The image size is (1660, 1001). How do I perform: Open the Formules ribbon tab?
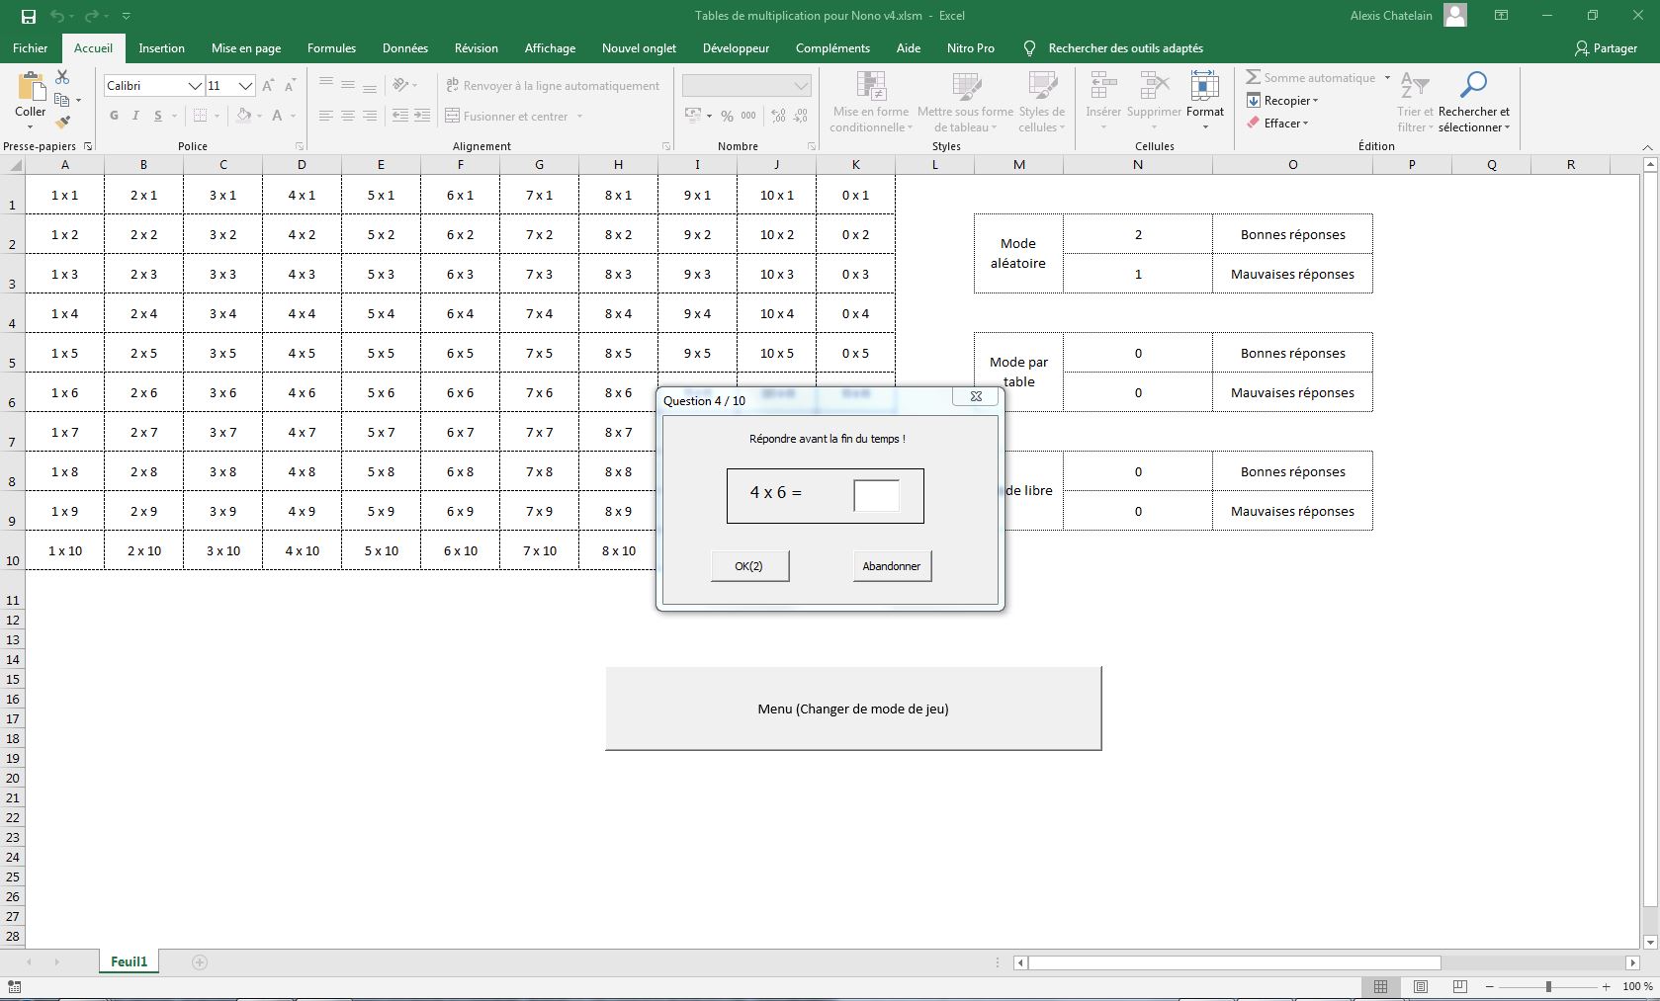point(331,47)
